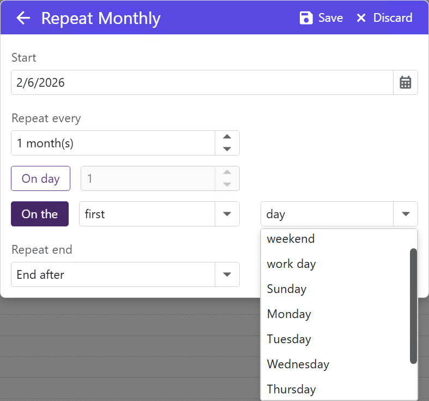Image resolution: width=429 pixels, height=401 pixels.
Task: Open the calendar date picker
Action: [405, 82]
